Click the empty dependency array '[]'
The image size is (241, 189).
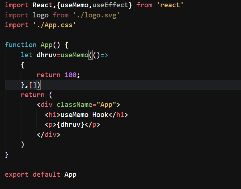click(33, 85)
